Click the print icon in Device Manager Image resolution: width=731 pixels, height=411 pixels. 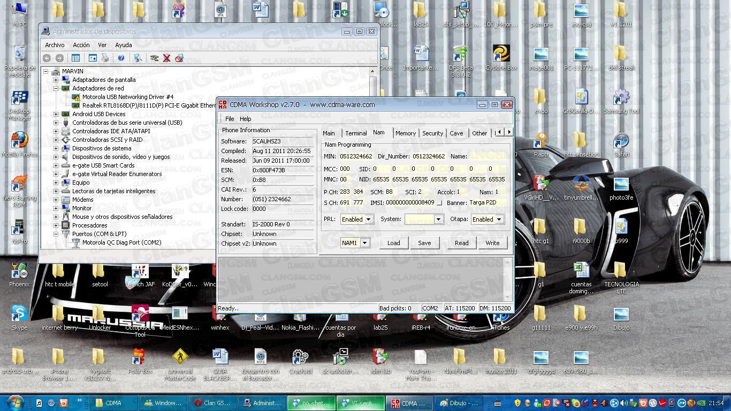pyautogui.click(x=105, y=58)
